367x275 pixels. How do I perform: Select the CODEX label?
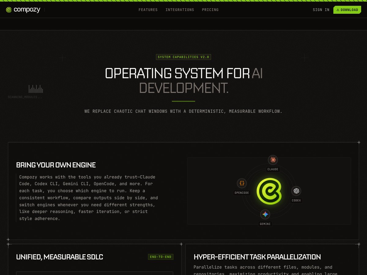click(296, 200)
